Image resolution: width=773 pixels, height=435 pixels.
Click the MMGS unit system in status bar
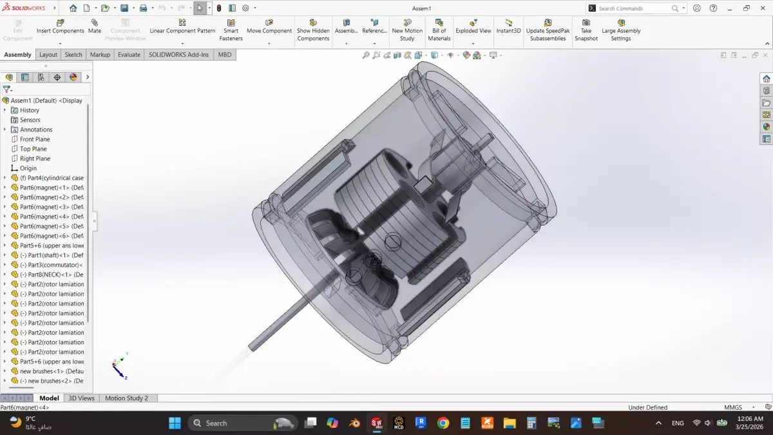click(x=733, y=407)
